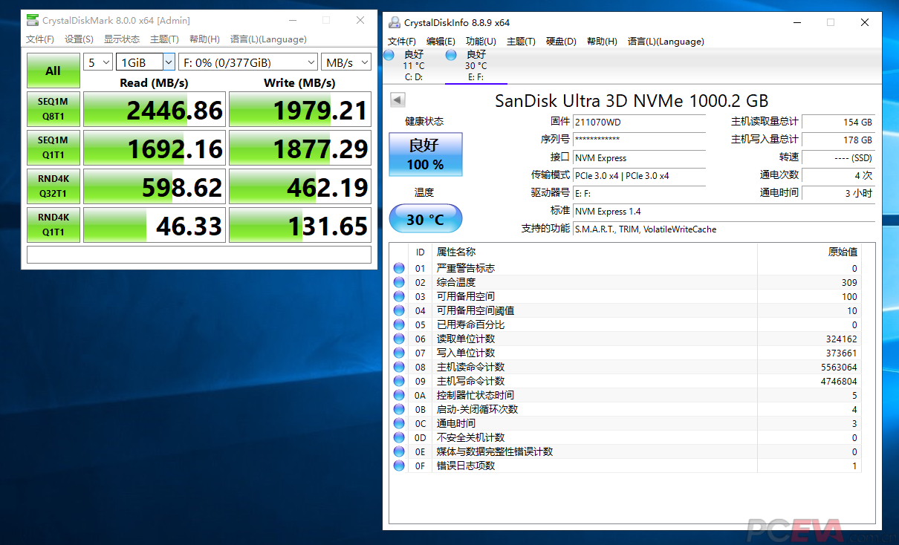Viewport: 899px width, 545px height.
Task: Click the firmware field 211070WD
Action: pos(640,122)
